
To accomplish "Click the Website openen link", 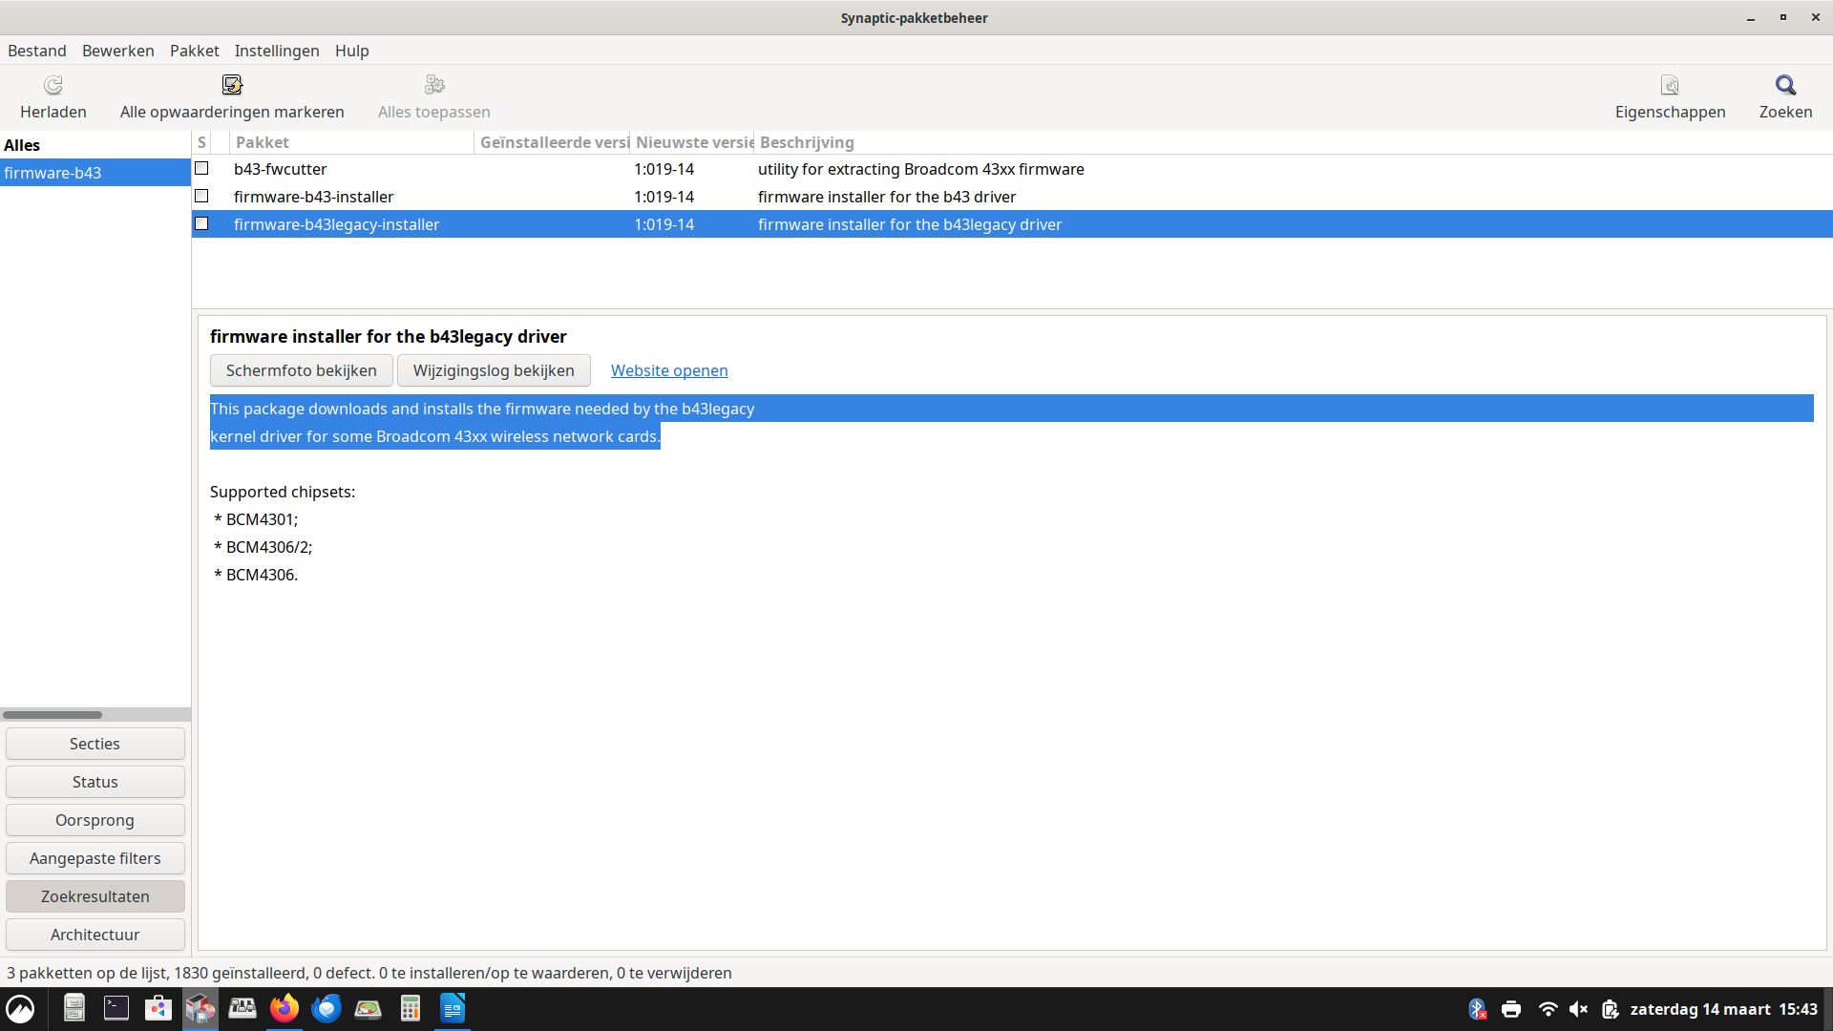I will pos(669,370).
